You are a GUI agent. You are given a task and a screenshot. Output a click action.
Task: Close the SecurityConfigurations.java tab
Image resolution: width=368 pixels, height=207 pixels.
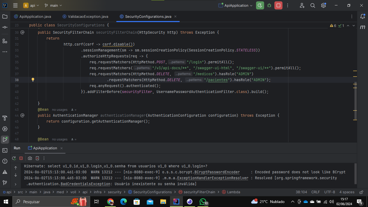pos(175,16)
